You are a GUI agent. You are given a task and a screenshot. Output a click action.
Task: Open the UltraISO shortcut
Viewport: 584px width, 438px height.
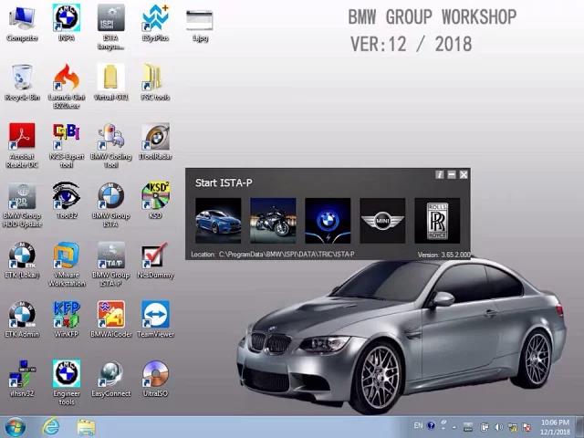(155, 379)
